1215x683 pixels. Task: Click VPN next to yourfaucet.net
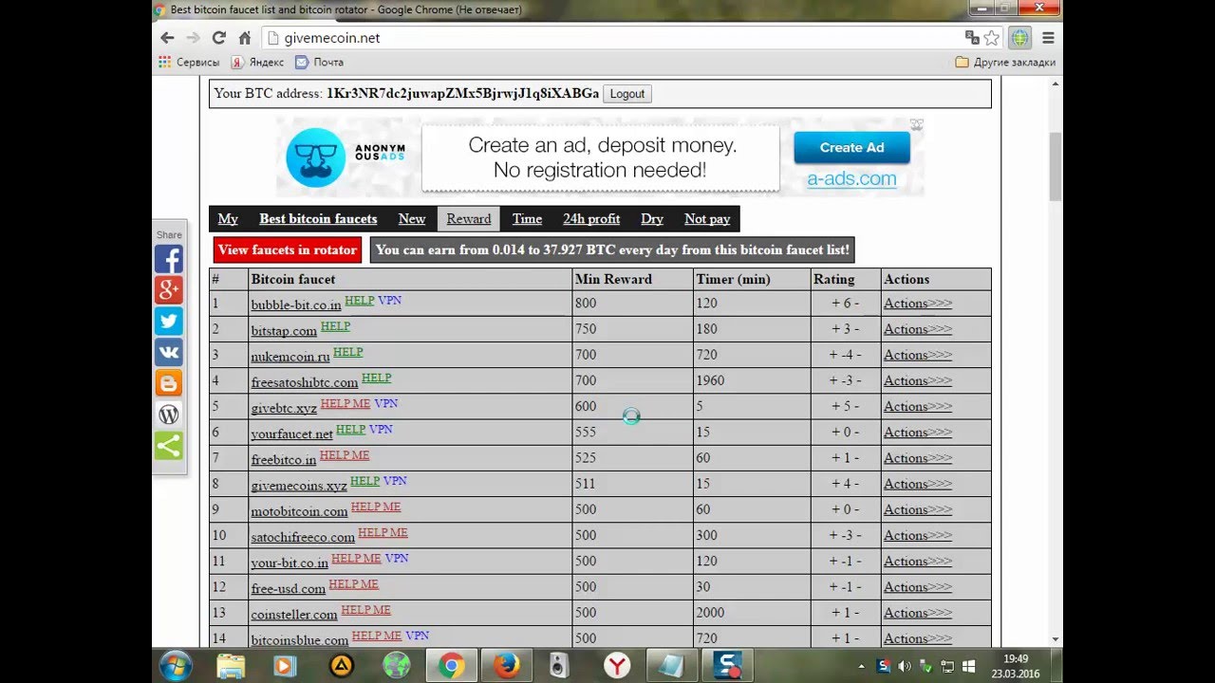click(381, 429)
